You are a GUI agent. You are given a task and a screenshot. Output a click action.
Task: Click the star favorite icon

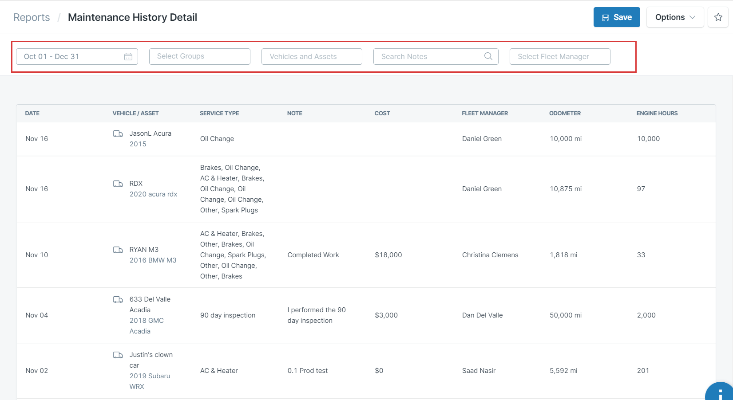coord(718,17)
